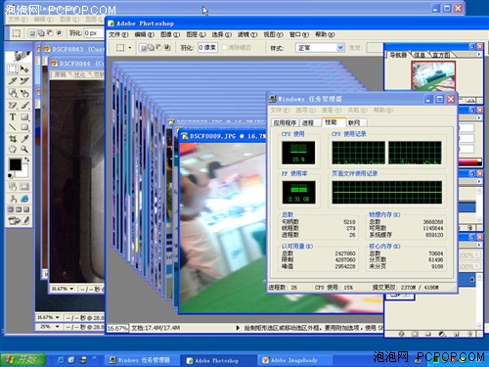This screenshot has width=489, height=367.
Task: Swap foreground and background colors arrow
Action: (27, 160)
